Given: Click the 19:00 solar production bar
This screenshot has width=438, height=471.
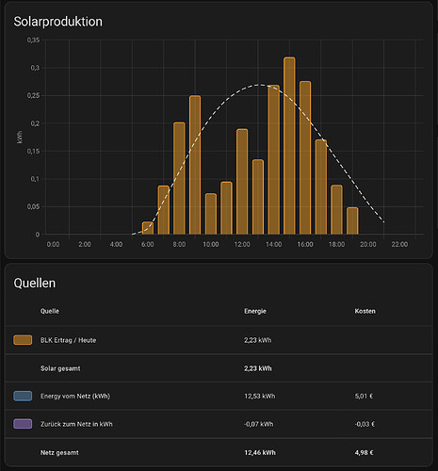Looking at the screenshot, I should pos(352,220).
